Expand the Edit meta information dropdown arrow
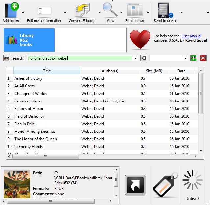The height and width of the screenshot is (205, 210). pyautogui.click(x=65, y=13)
